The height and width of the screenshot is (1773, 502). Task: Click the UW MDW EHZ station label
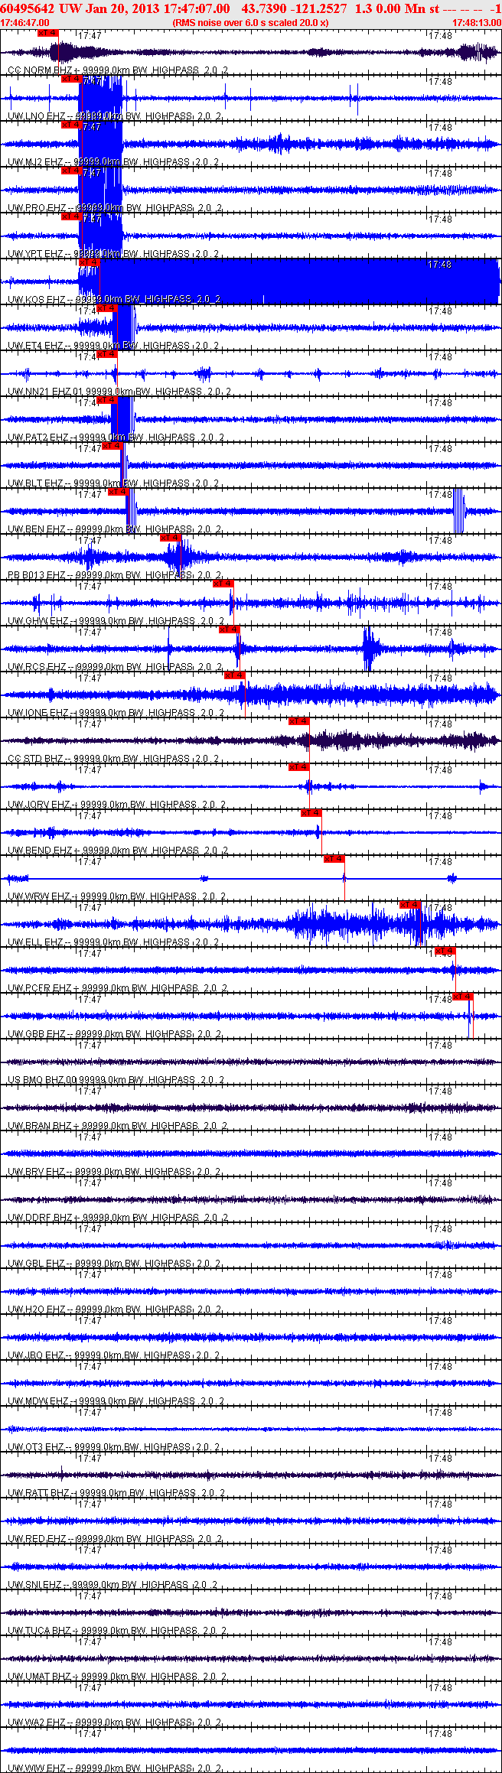click(x=116, y=1401)
